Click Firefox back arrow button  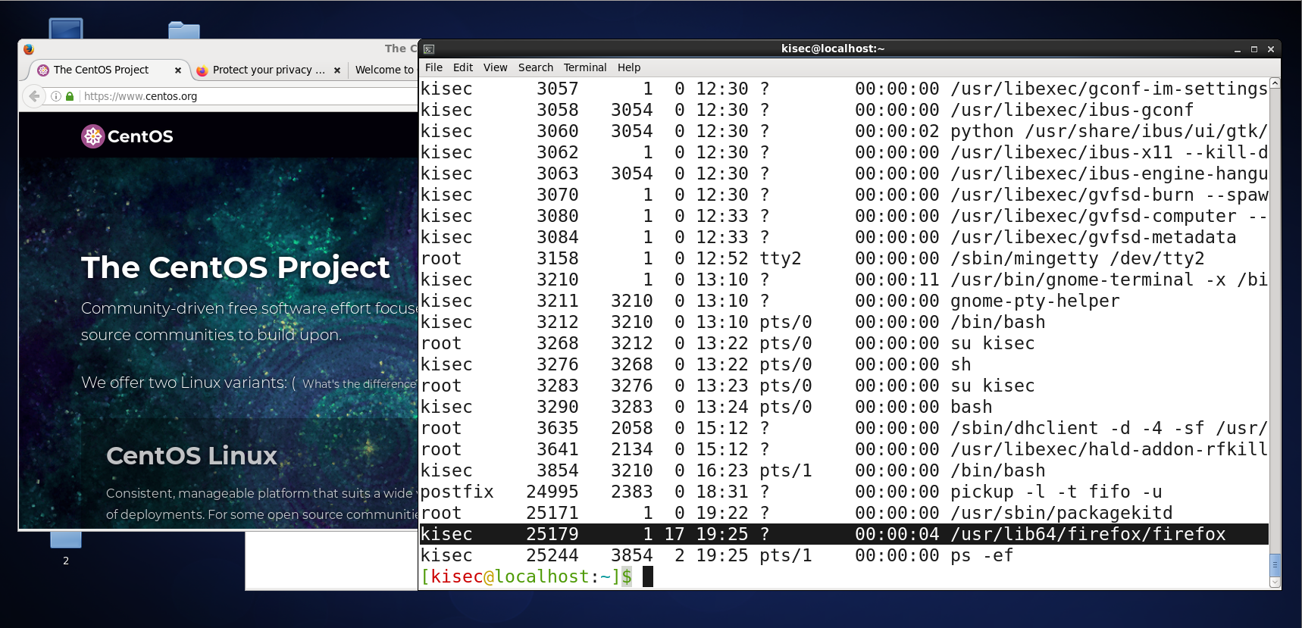point(33,96)
